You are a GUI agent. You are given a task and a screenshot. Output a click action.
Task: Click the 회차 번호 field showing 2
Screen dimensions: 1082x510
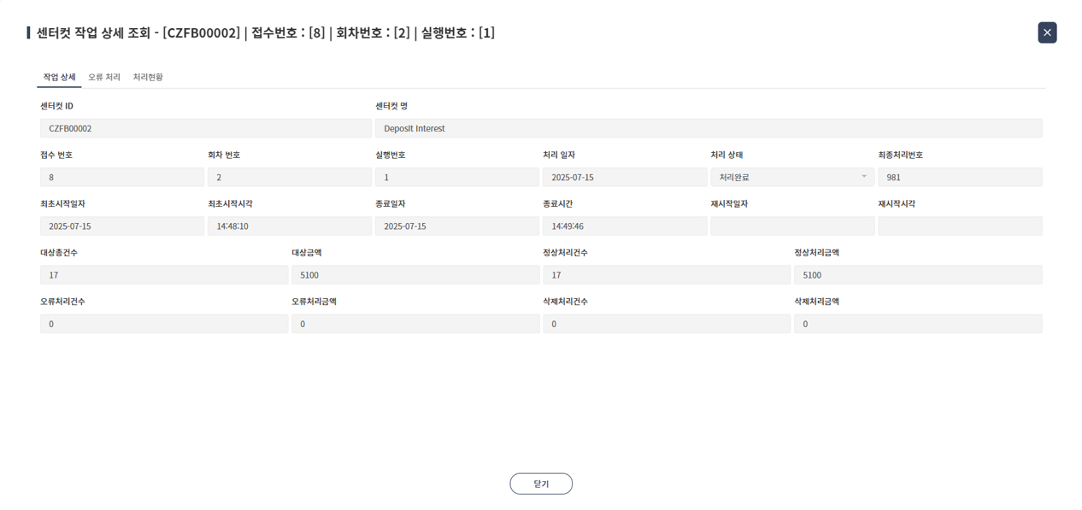(289, 177)
